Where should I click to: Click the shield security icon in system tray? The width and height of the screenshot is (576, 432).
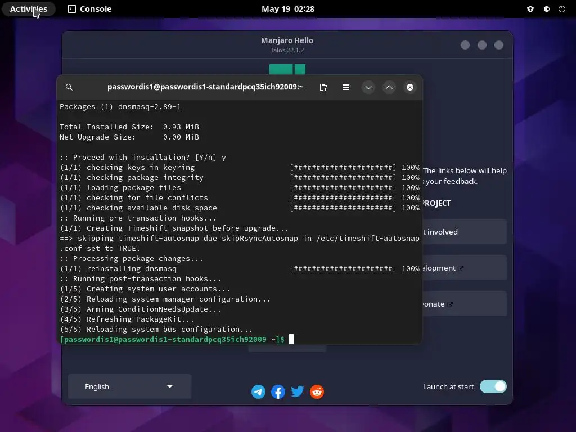click(530, 9)
